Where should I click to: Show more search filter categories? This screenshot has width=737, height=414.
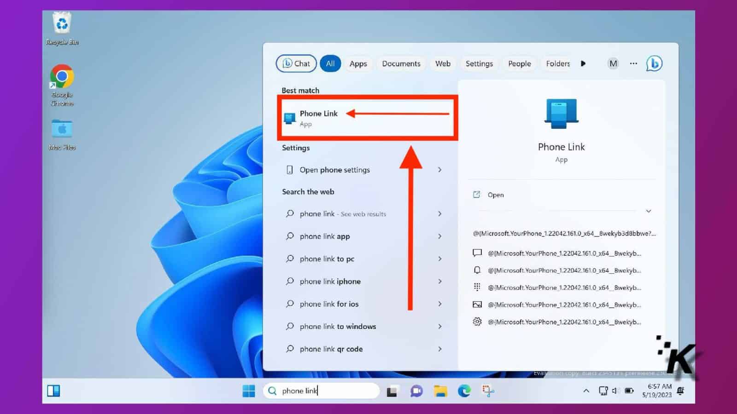point(583,63)
